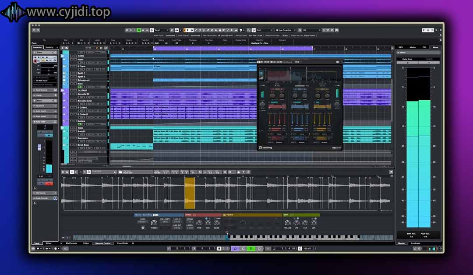The width and height of the screenshot is (473, 275).
Task: Select the Range Selection tool
Action: coord(191,30)
